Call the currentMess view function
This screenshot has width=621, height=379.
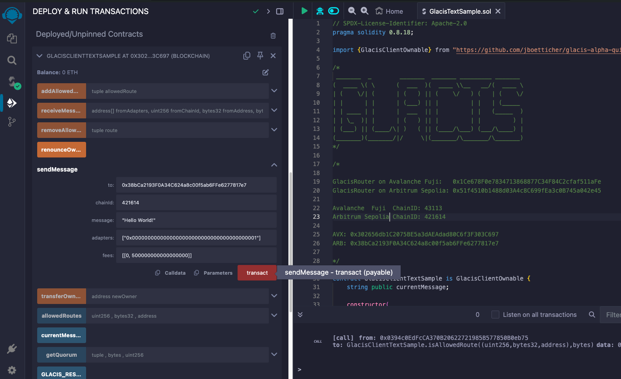coord(61,335)
